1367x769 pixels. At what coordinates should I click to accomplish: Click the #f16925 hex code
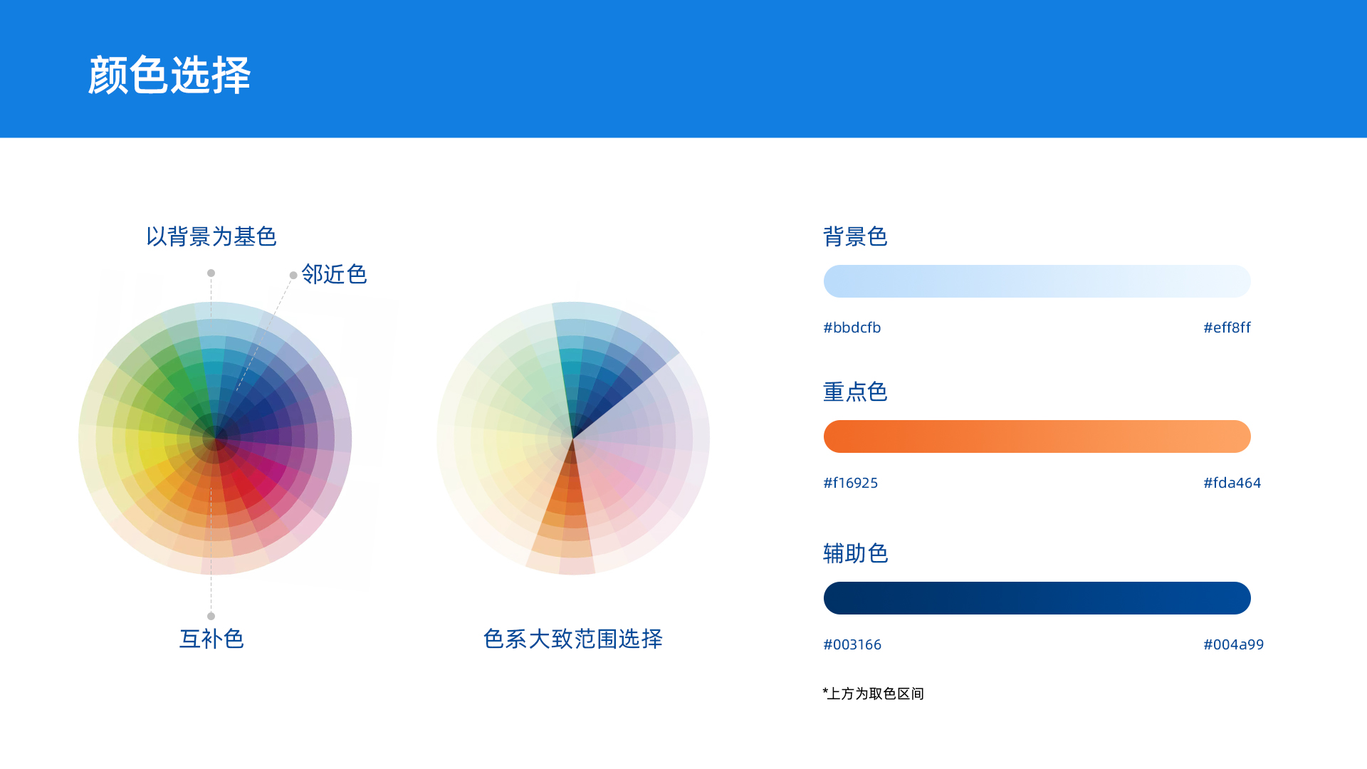[x=851, y=483]
